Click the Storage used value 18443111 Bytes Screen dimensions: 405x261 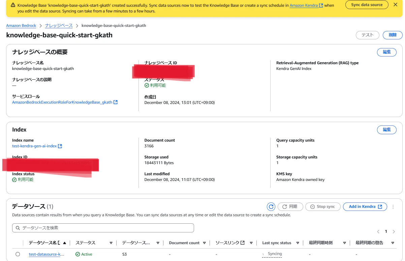(159, 163)
